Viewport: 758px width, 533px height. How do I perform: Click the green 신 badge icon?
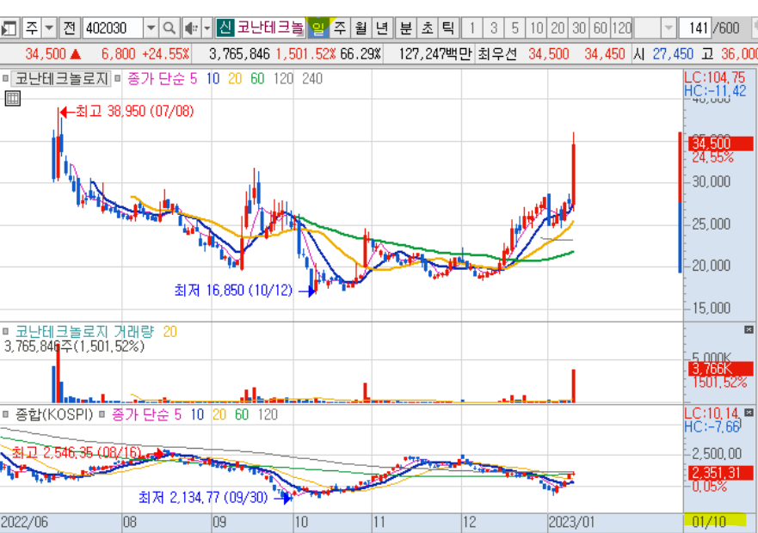click(x=225, y=28)
